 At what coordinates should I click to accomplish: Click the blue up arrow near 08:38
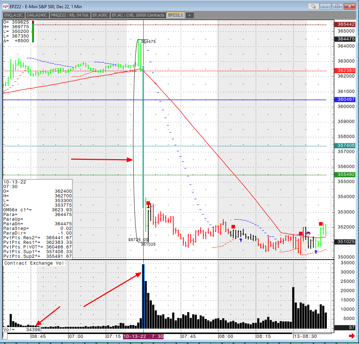(x=316, y=252)
